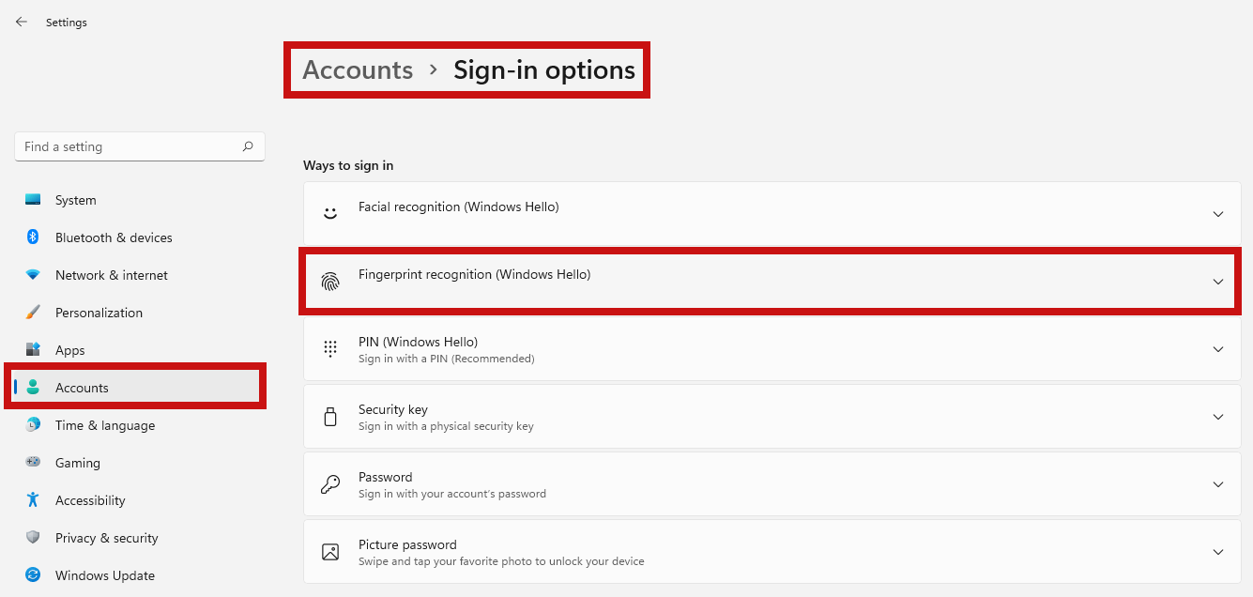
Task: Click the Password key icon
Action: [x=330, y=484]
